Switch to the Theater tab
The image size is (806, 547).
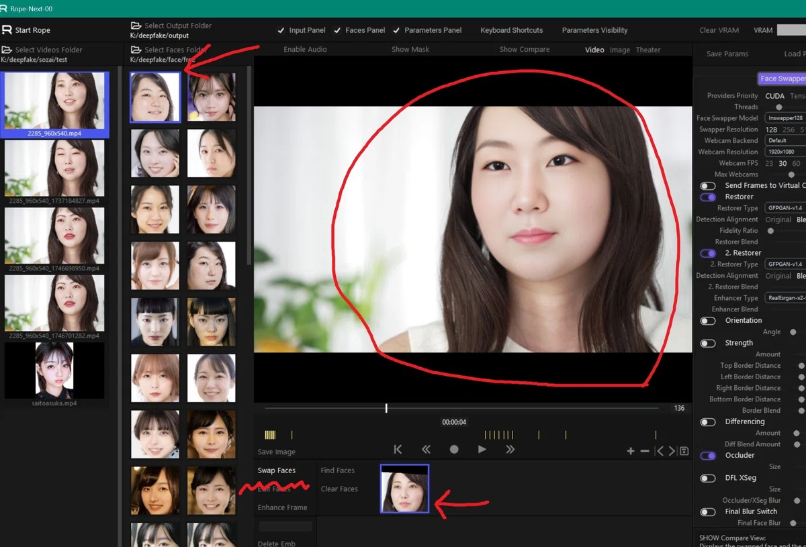pos(648,50)
